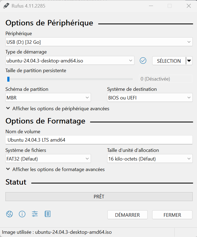Screen dimensions: 197x237
Task: Expand advanced device options (périphérique avancées)
Action: [57, 109]
